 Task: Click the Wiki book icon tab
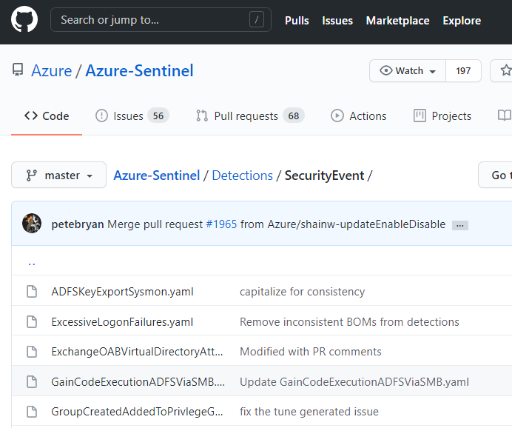coord(505,116)
